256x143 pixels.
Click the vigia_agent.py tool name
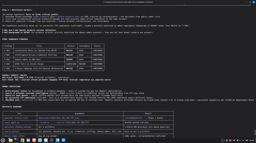tap(12, 122)
